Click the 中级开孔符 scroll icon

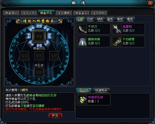(x=82, y=100)
